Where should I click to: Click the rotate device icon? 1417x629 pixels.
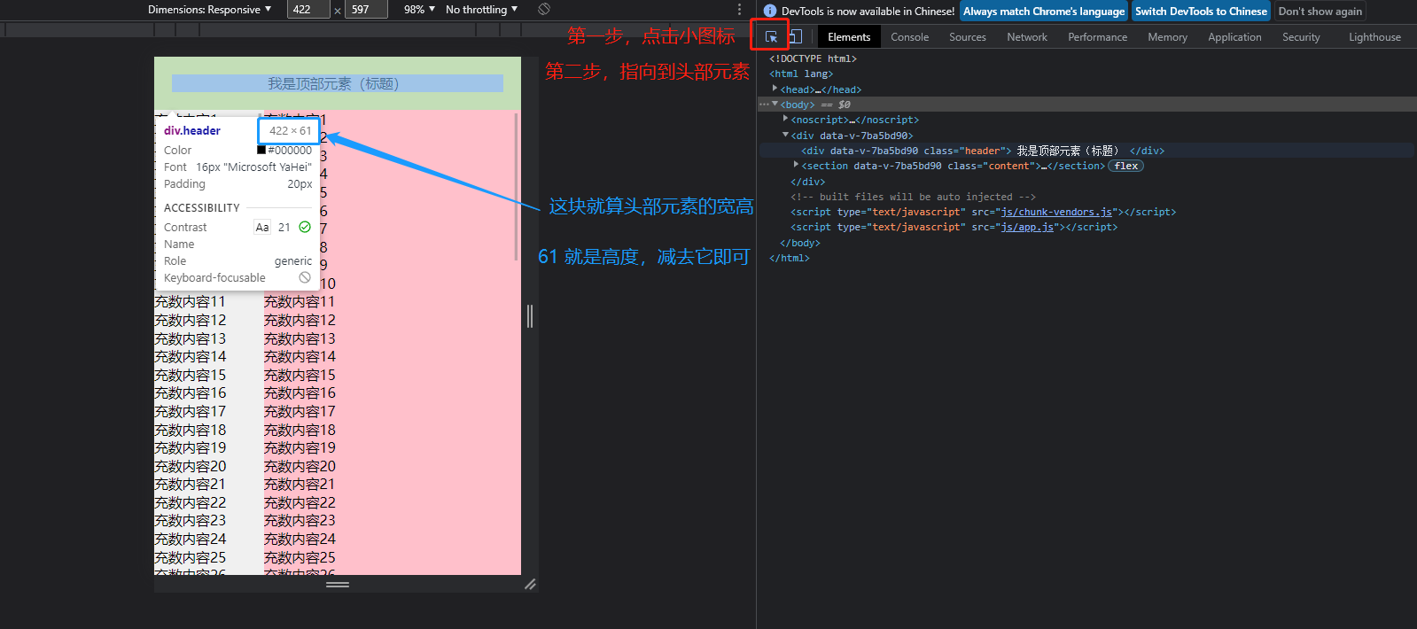(544, 9)
